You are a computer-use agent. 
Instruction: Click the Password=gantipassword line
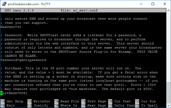point(23,60)
